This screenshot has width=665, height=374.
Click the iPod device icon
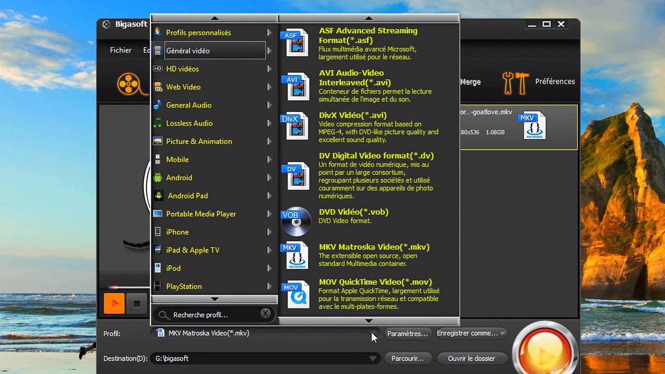[x=157, y=268]
